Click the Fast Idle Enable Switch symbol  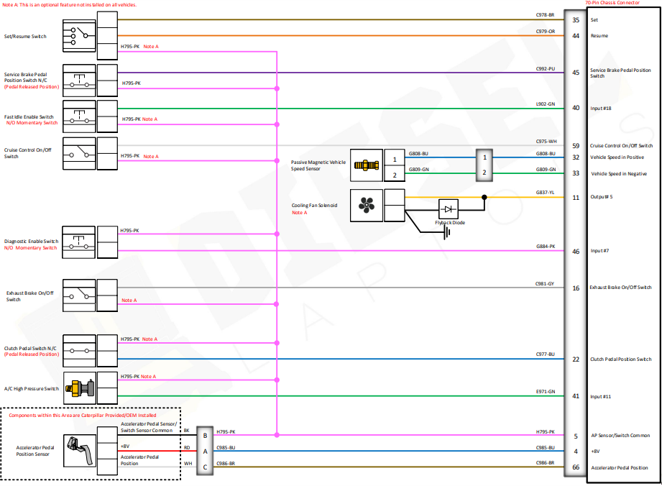point(80,115)
